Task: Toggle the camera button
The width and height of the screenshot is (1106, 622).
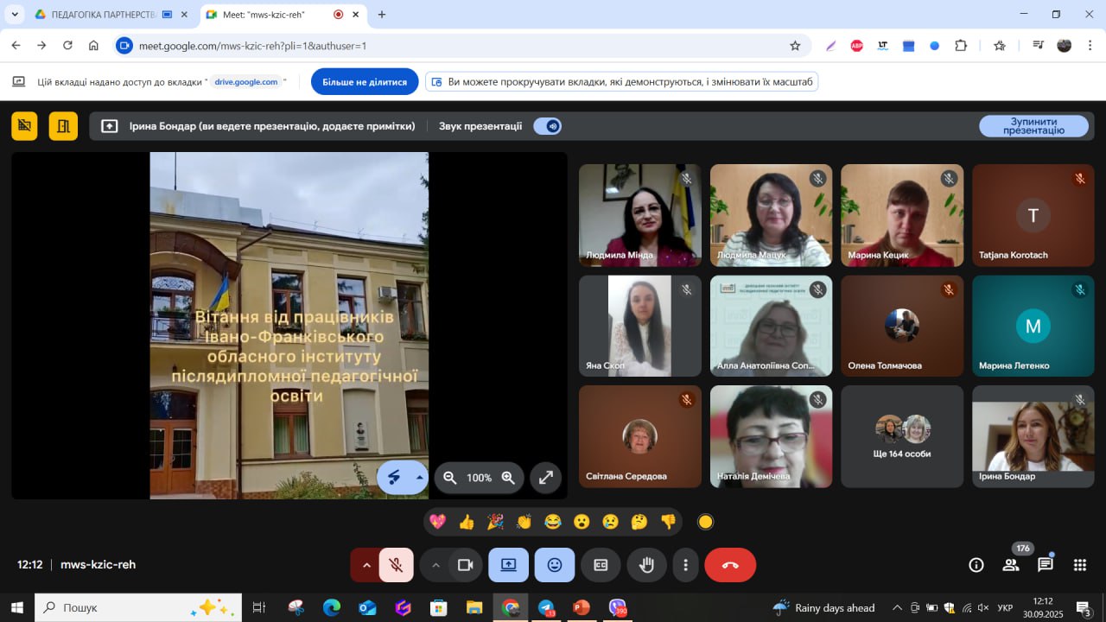Action: pyautogui.click(x=466, y=565)
